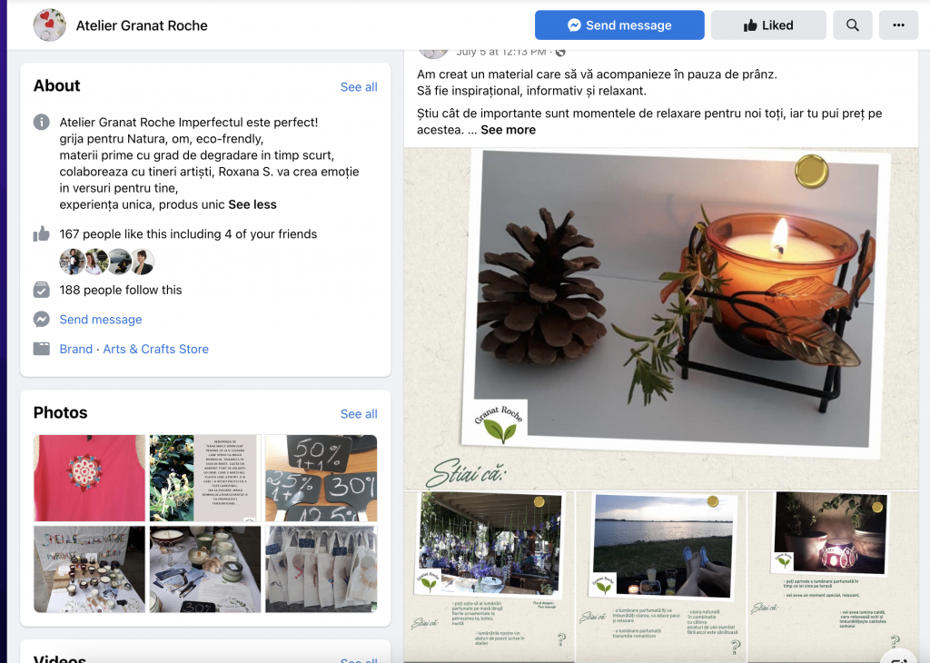Open the three-dots more options menu
The width and height of the screenshot is (930, 663).
tap(898, 25)
